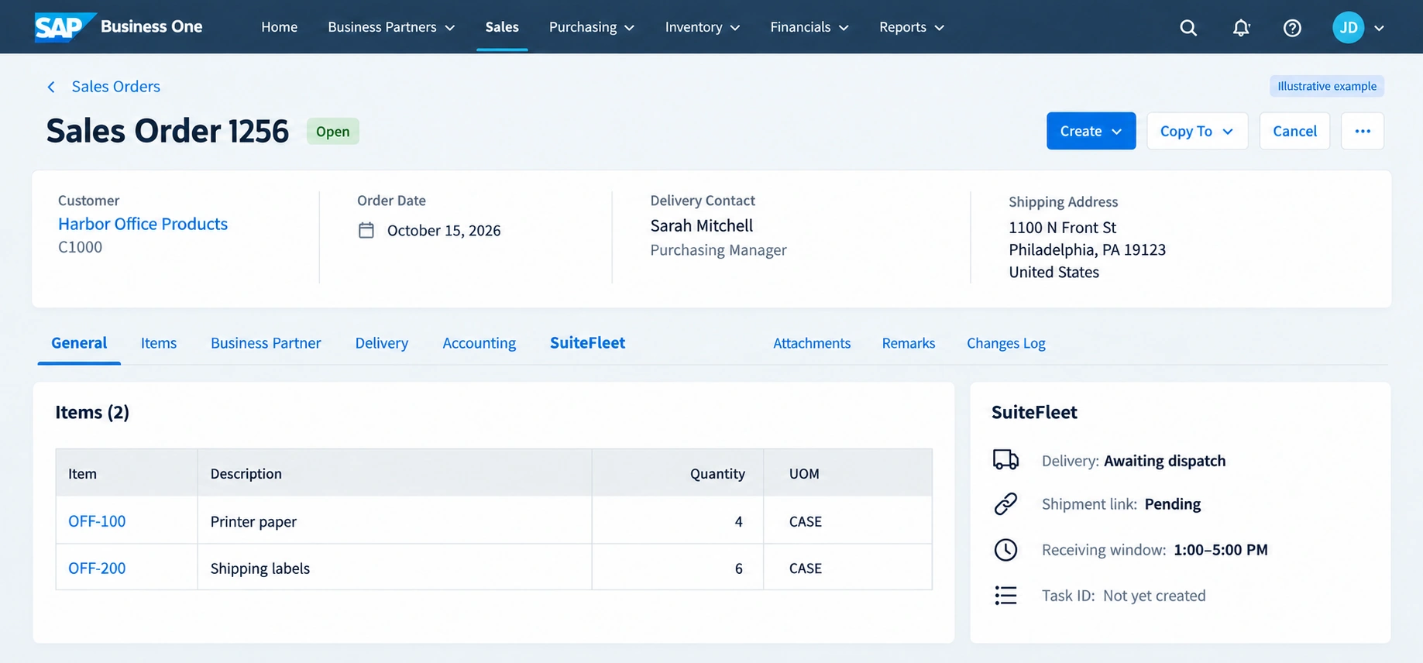
Task: Go to the Home menu item
Action: coord(279,27)
